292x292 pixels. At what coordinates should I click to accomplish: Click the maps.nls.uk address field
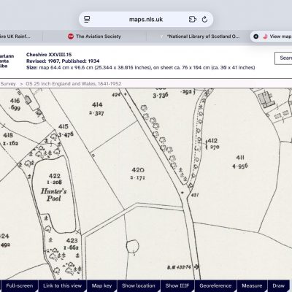146,19
